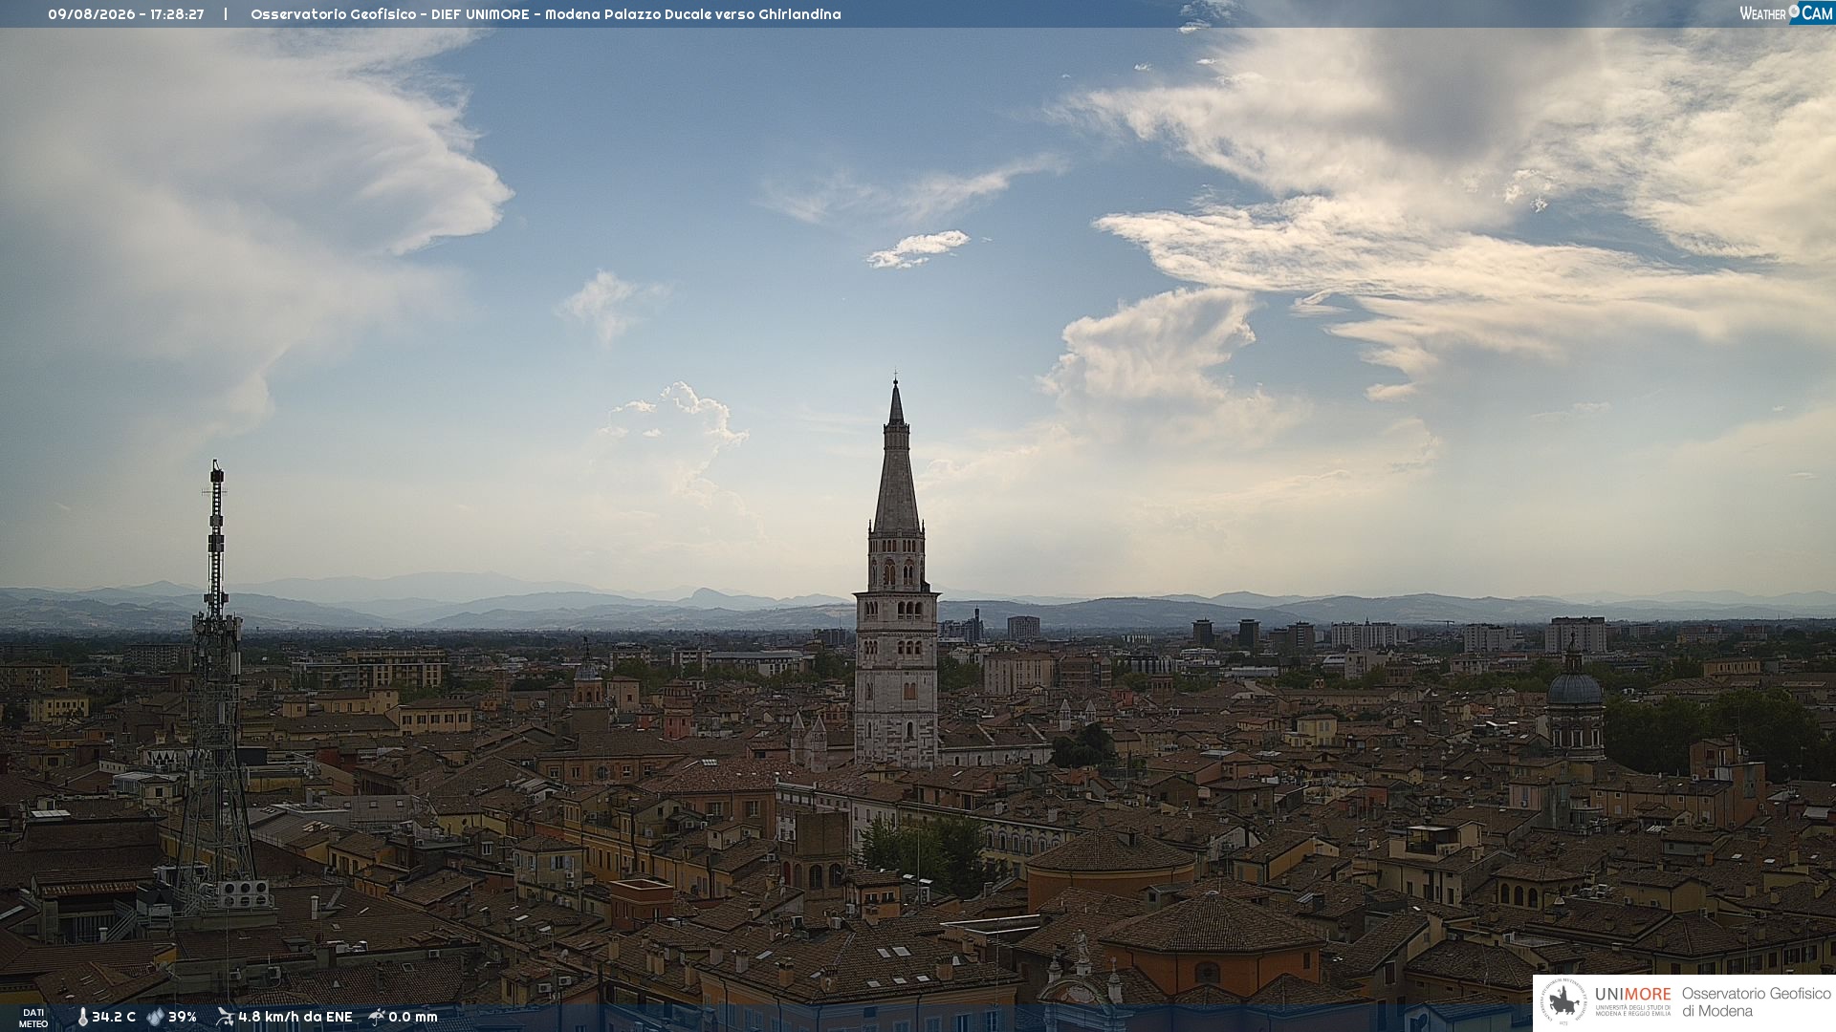Click the wind vane icon

click(x=225, y=1017)
